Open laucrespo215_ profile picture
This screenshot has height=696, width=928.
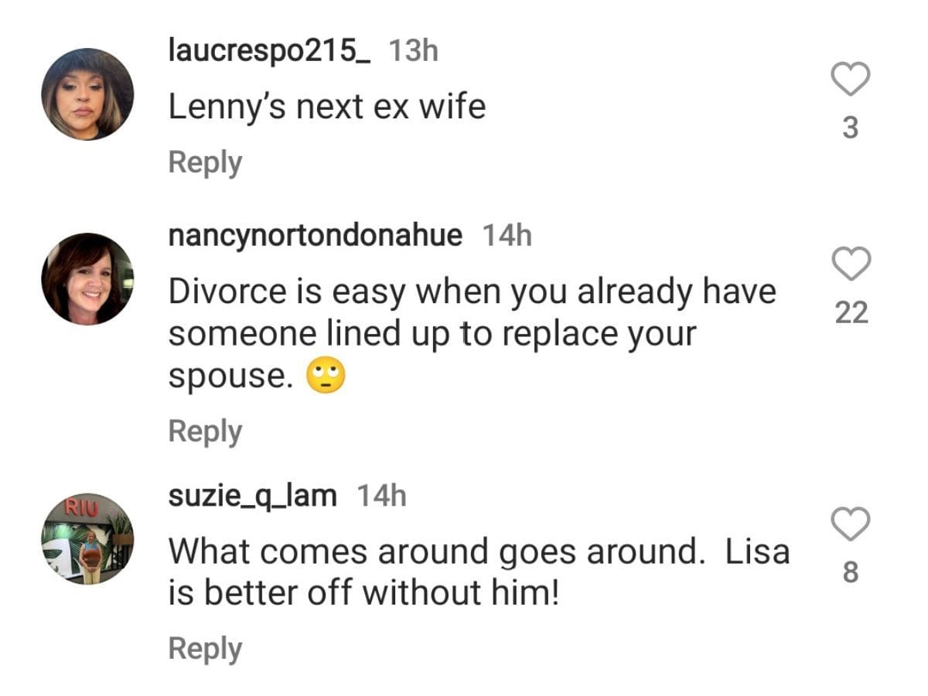[x=87, y=94]
